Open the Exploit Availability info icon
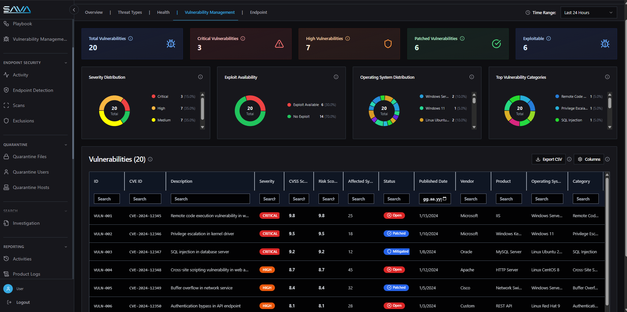 [x=336, y=77]
